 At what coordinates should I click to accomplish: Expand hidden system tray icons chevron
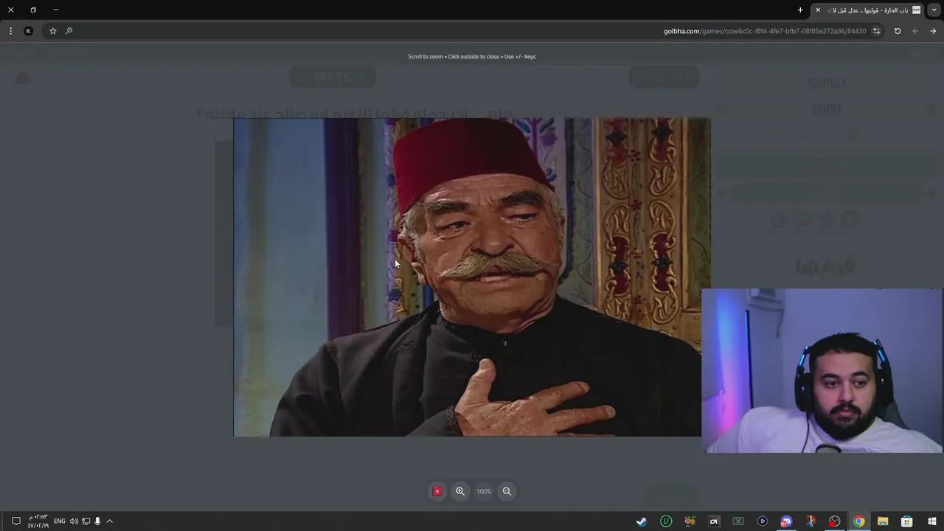pyautogui.click(x=109, y=521)
